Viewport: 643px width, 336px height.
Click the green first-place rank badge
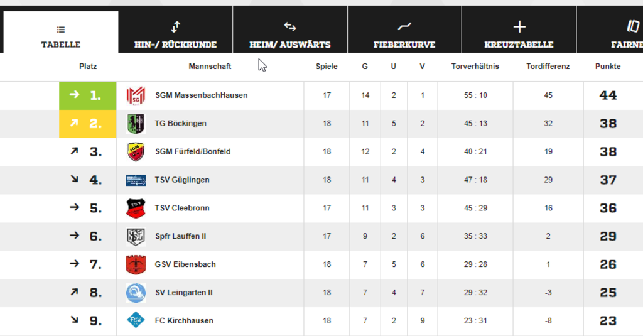(x=88, y=95)
